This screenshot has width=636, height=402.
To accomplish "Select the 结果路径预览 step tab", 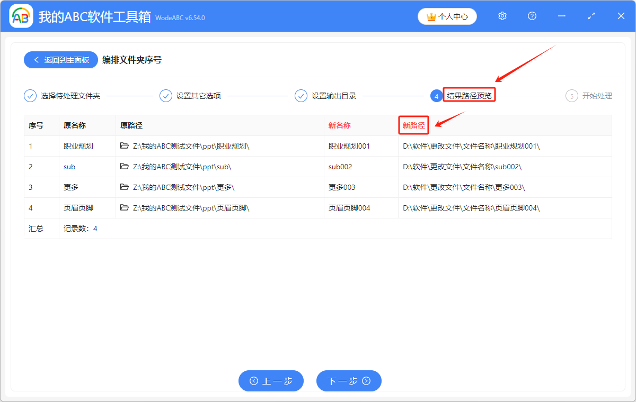I will [469, 95].
